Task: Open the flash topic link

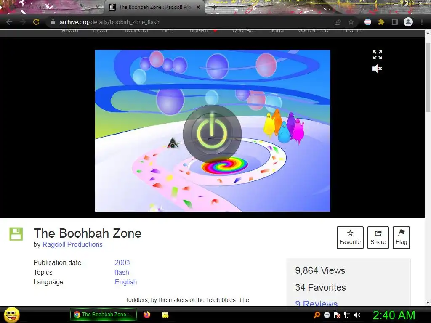Action: tap(122, 272)
